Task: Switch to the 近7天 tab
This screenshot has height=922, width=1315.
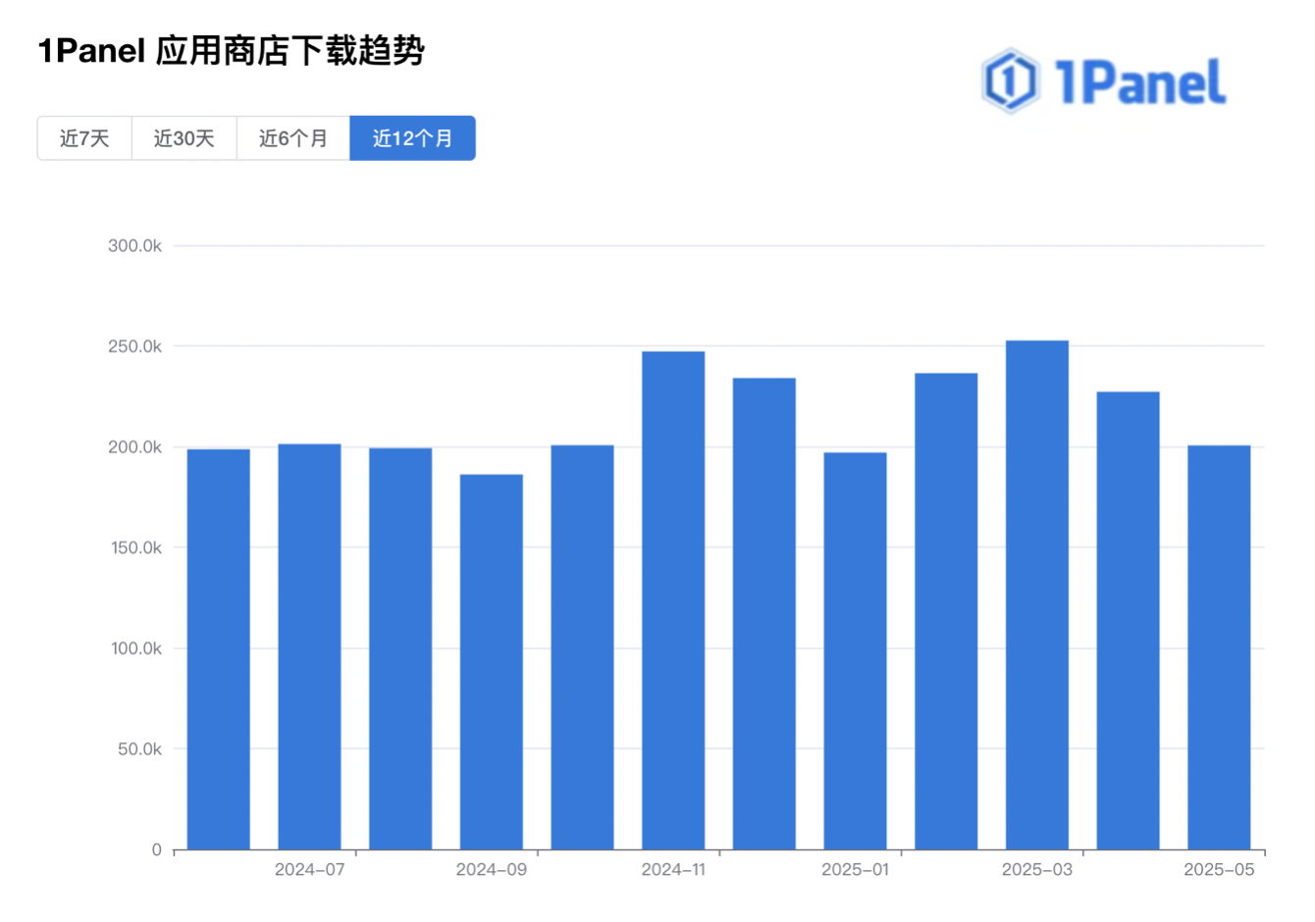Action: point(84,138)
